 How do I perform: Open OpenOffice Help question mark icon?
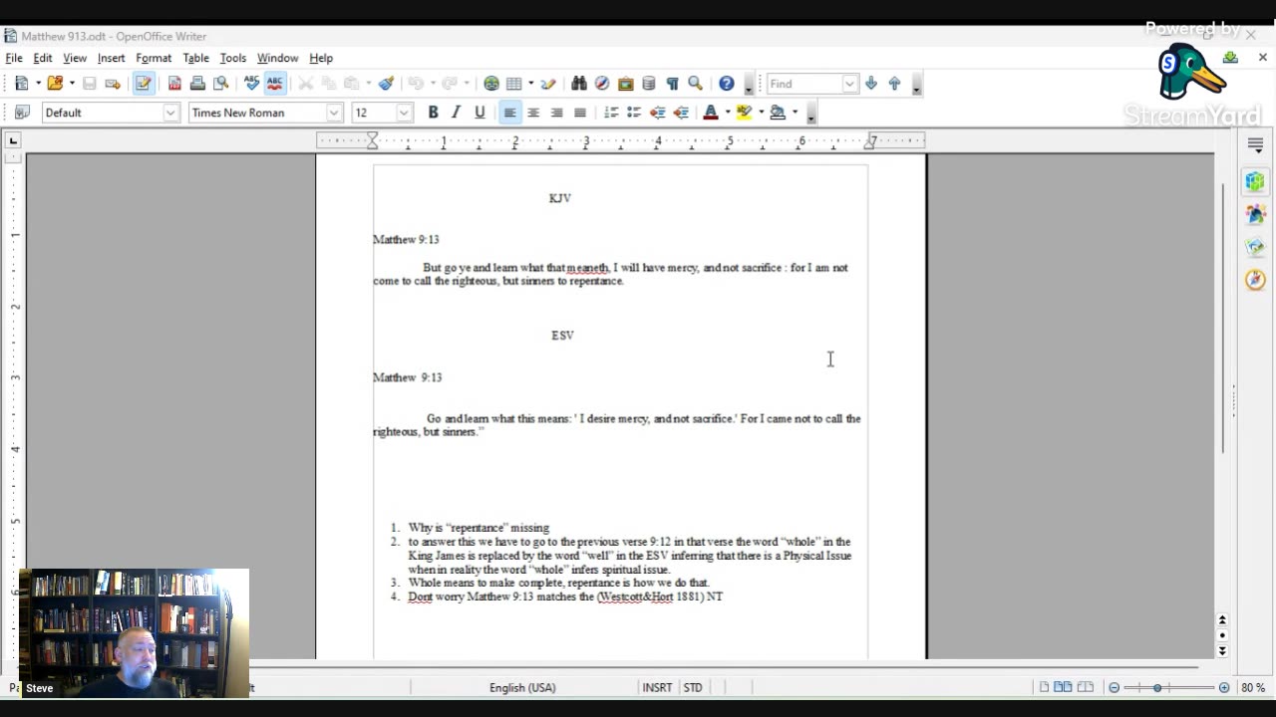click(x=727, y=84)
